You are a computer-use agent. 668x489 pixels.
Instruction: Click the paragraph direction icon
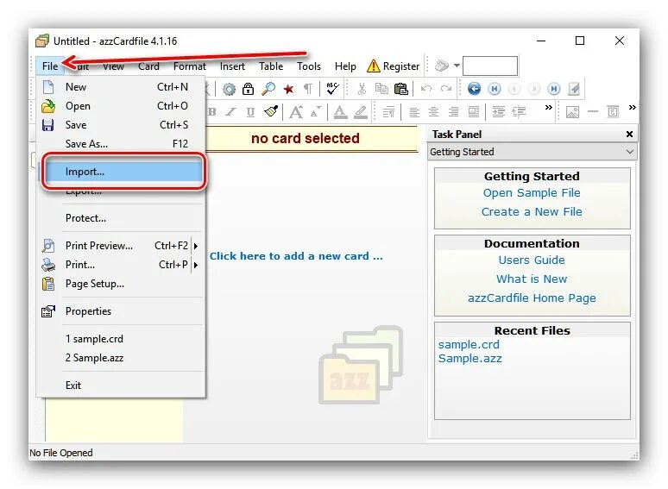tap(388, 112)
